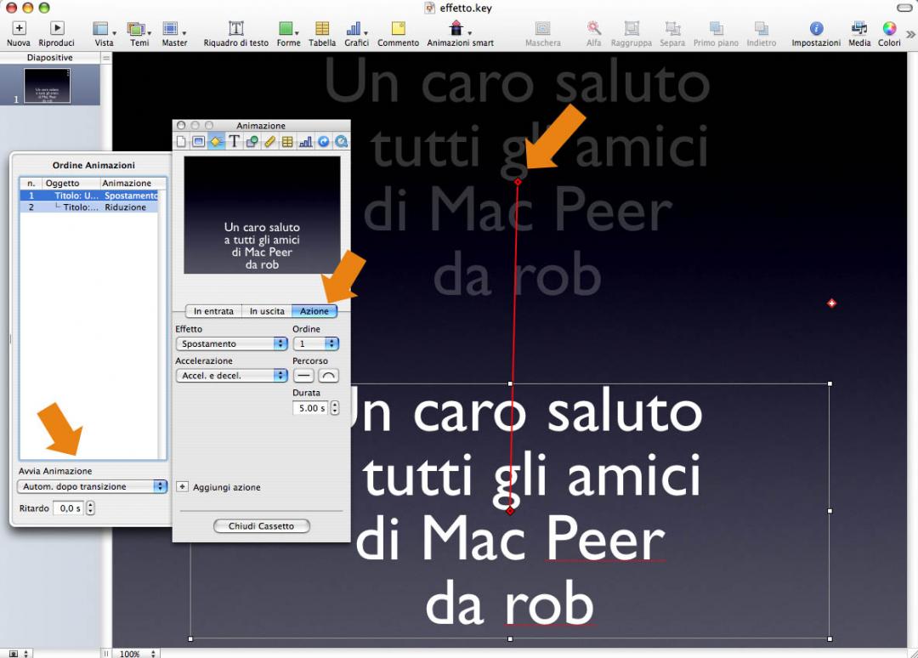
Task: Open the Slide inspector tab
Action: pyautogui.click(x=198, y=141)
